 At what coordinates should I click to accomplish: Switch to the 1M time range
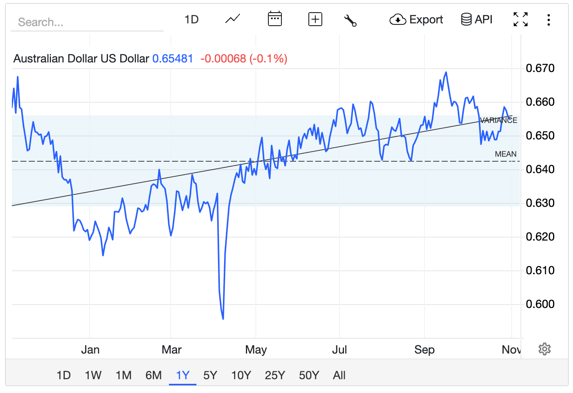(x=123, y=375)
